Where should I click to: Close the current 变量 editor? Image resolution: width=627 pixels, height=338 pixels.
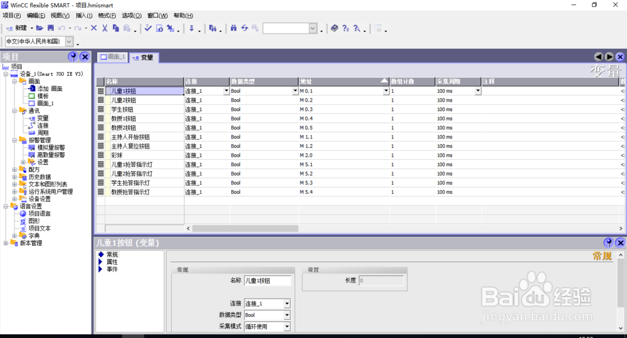click(620, 57)
